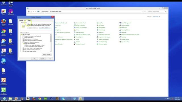
Task: Select View tab in Folder Options
Action: pyautogui.click(x=25, y=20)
